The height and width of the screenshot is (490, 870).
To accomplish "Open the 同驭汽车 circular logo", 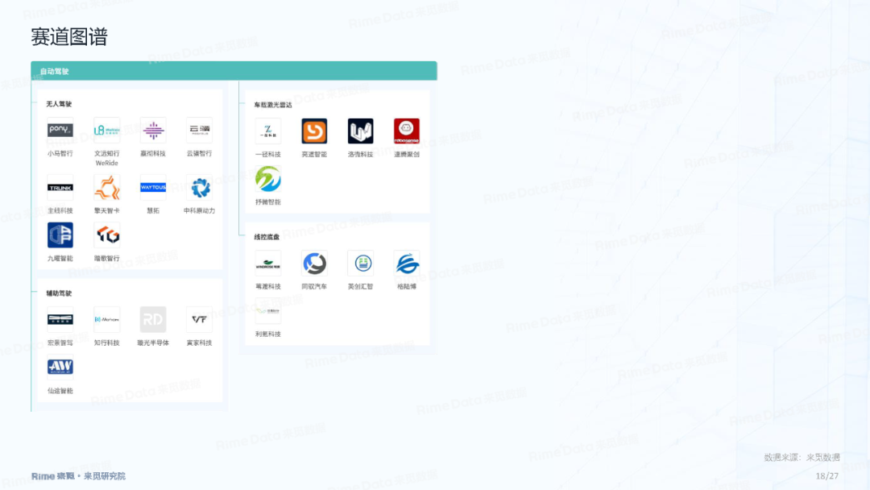I will [x=314, y=263].
